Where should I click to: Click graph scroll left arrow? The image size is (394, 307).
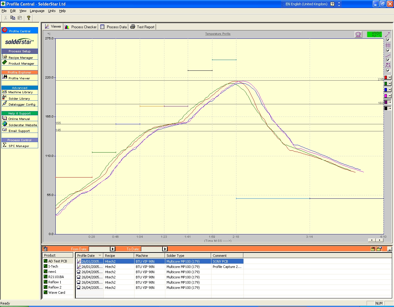coord(372,240)
